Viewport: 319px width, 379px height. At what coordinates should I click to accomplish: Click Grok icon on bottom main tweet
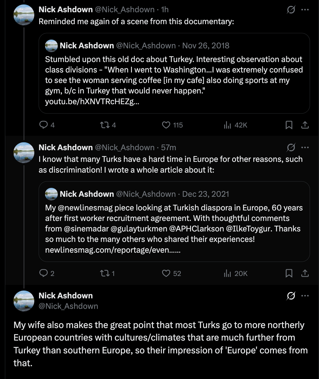tap(291, 296)
